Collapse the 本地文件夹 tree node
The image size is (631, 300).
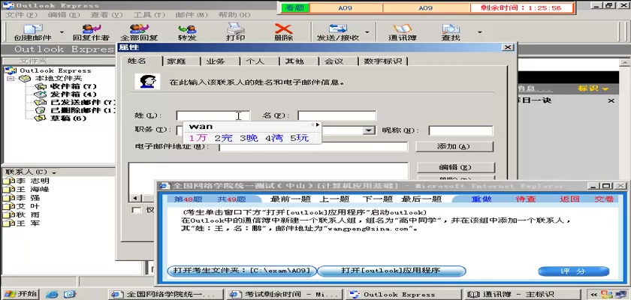11,78
